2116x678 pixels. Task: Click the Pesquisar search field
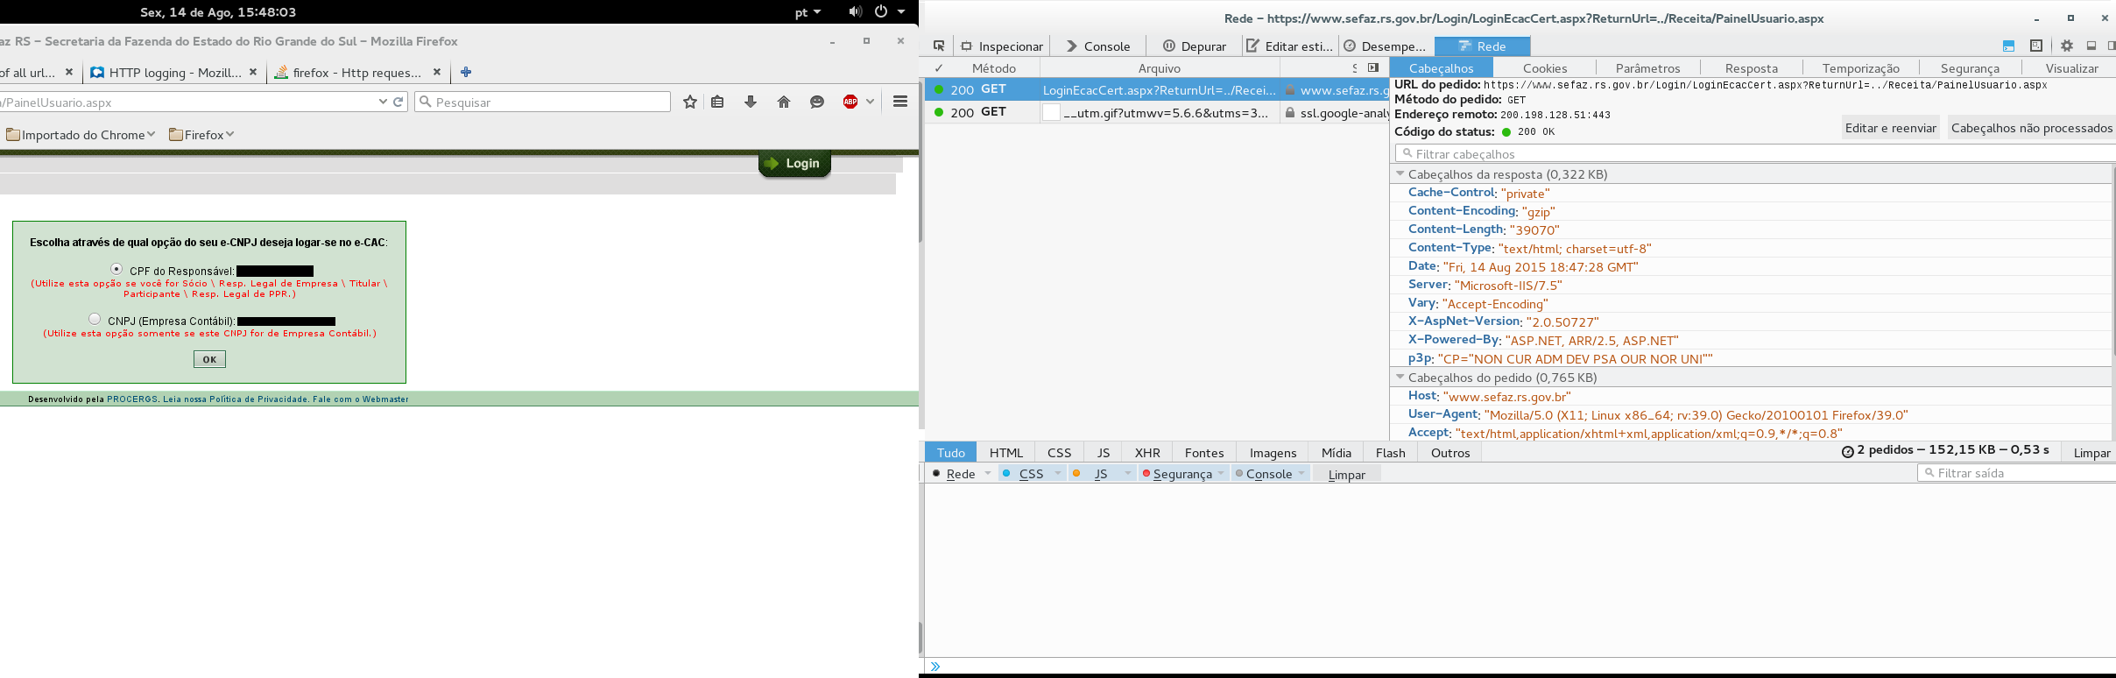pyautogui.click(x=543, y=102)
